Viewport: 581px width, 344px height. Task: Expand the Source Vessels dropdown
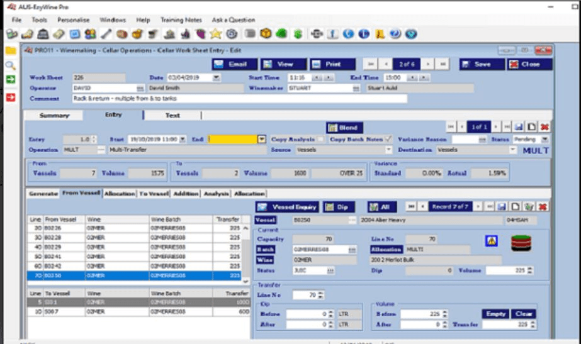coord(388,150)
